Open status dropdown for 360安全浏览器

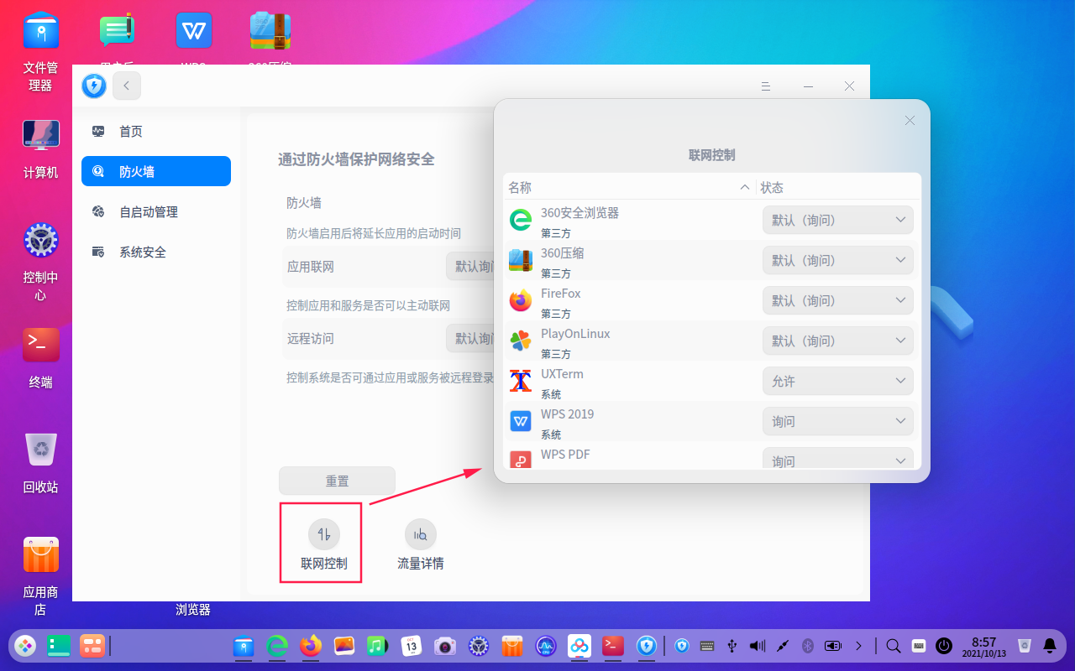pos(838,220)
